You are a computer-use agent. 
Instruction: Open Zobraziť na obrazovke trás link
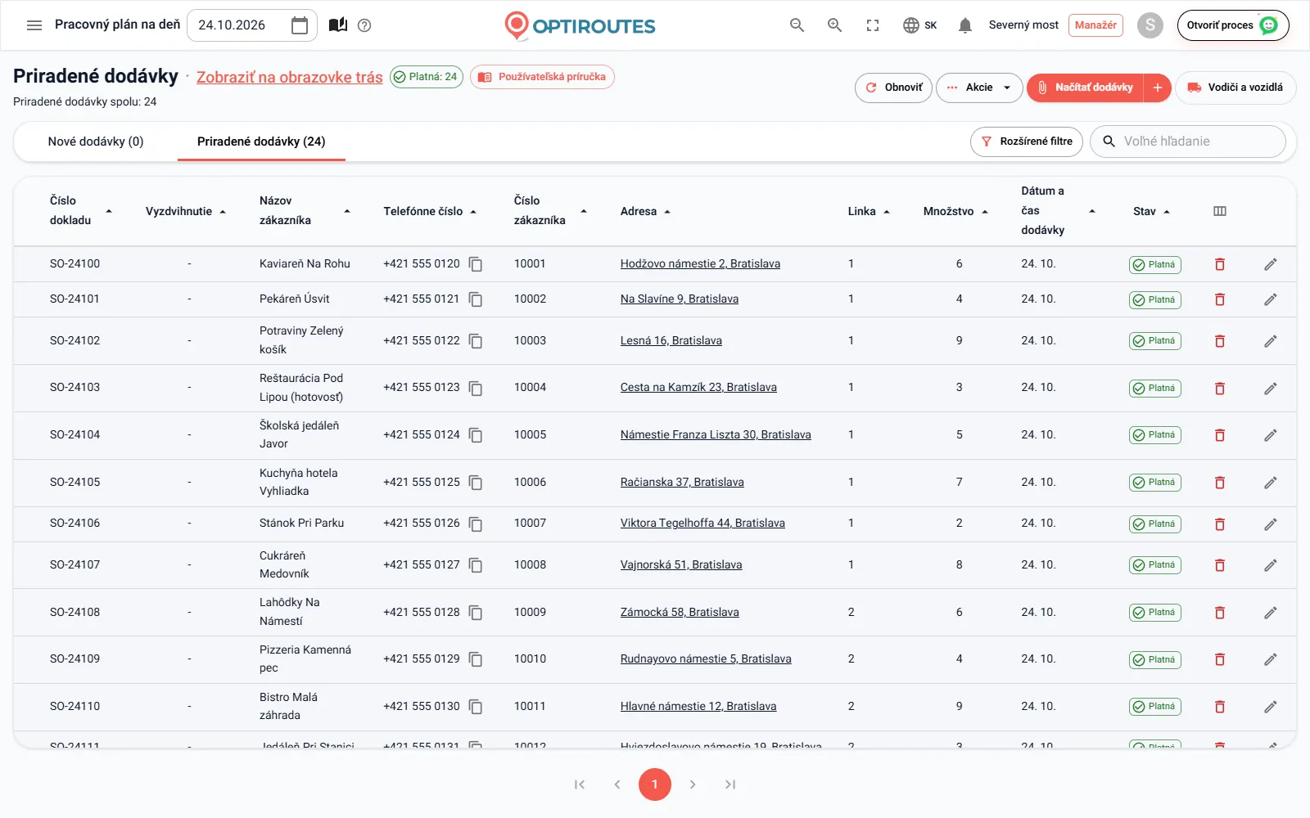(x=290, y=77)
